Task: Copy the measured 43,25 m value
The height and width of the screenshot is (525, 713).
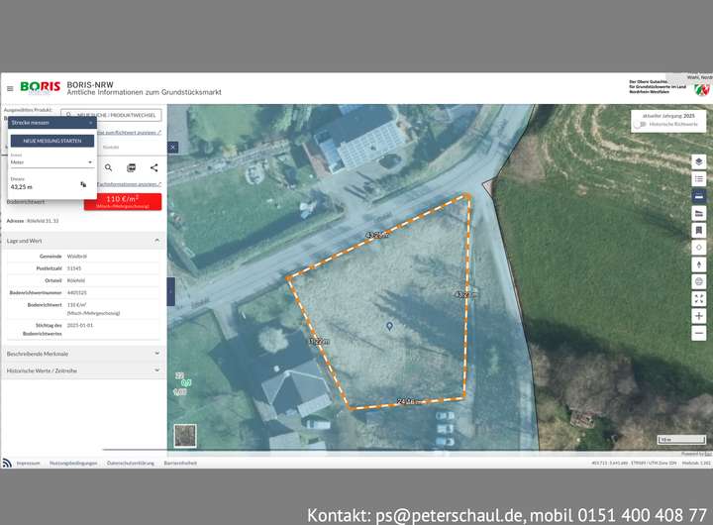Action: click(x=83, y=184)
